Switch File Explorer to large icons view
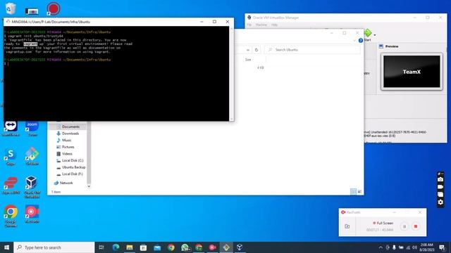Screen dimensions: 451x253 pos(359,191)
